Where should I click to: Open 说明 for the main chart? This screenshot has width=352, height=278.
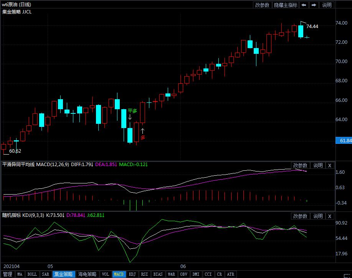(327, 5)
